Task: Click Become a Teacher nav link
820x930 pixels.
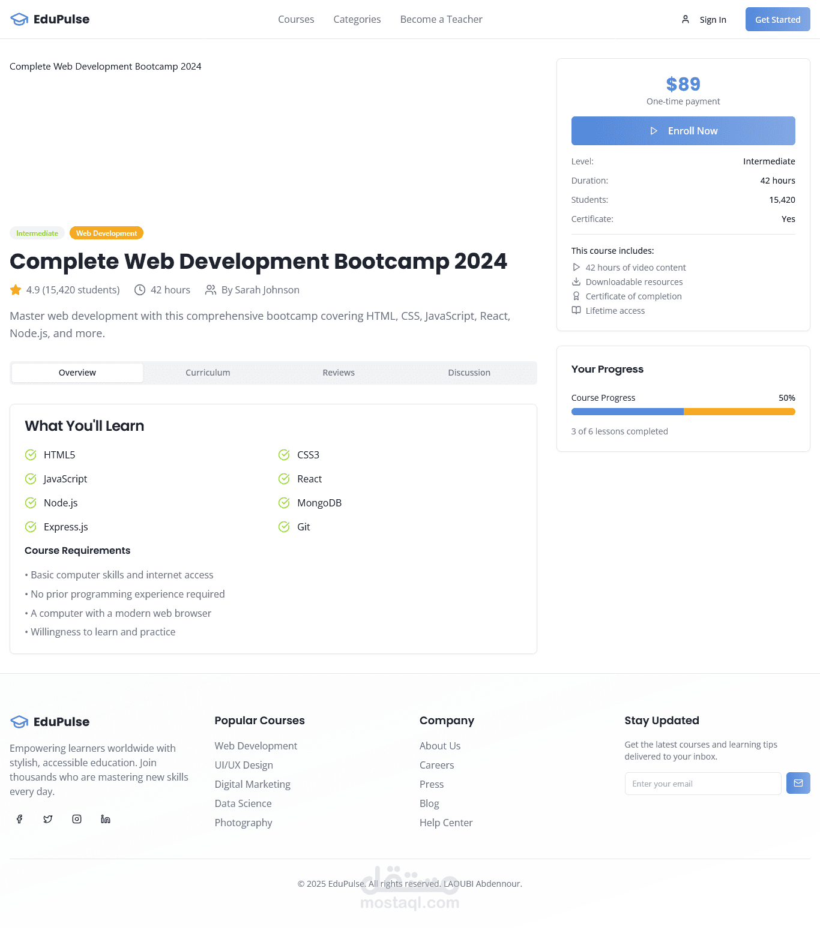Action: [x=441, y=19]
